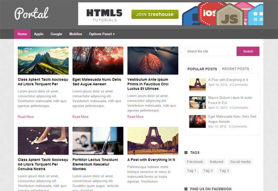278x191 pixels.
Task: Click the small red forest sidebar thumbnail
Action: [197, 122]
